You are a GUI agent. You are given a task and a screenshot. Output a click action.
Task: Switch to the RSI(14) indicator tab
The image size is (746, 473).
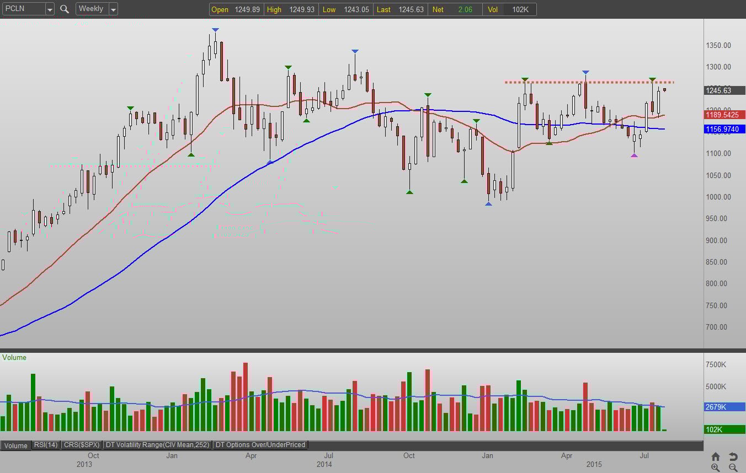(x=46, y=445)
